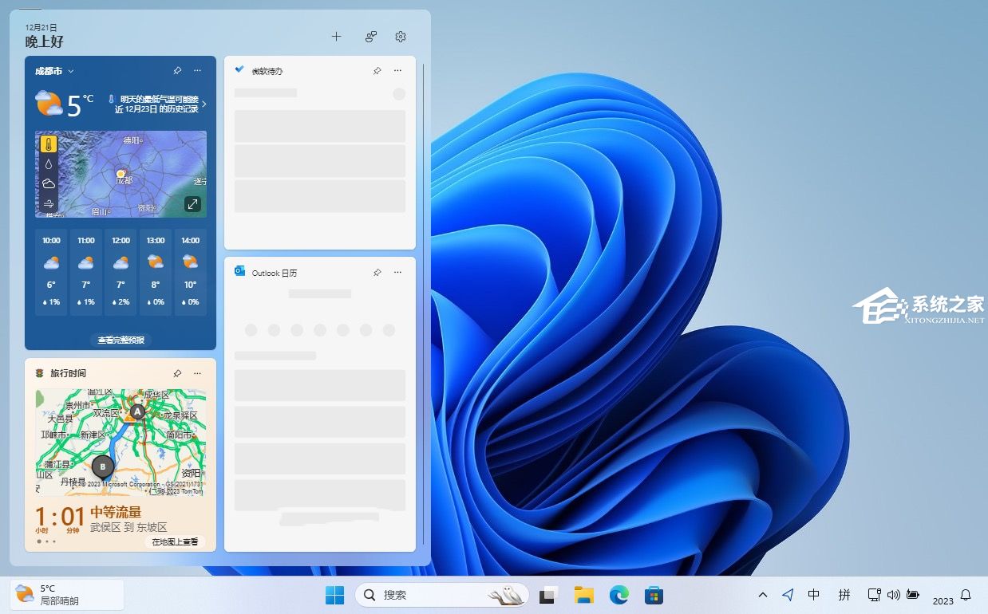The image size is (988, 614).
Task: Select the cloud map layer icon
Action: (x=49, y=183)
